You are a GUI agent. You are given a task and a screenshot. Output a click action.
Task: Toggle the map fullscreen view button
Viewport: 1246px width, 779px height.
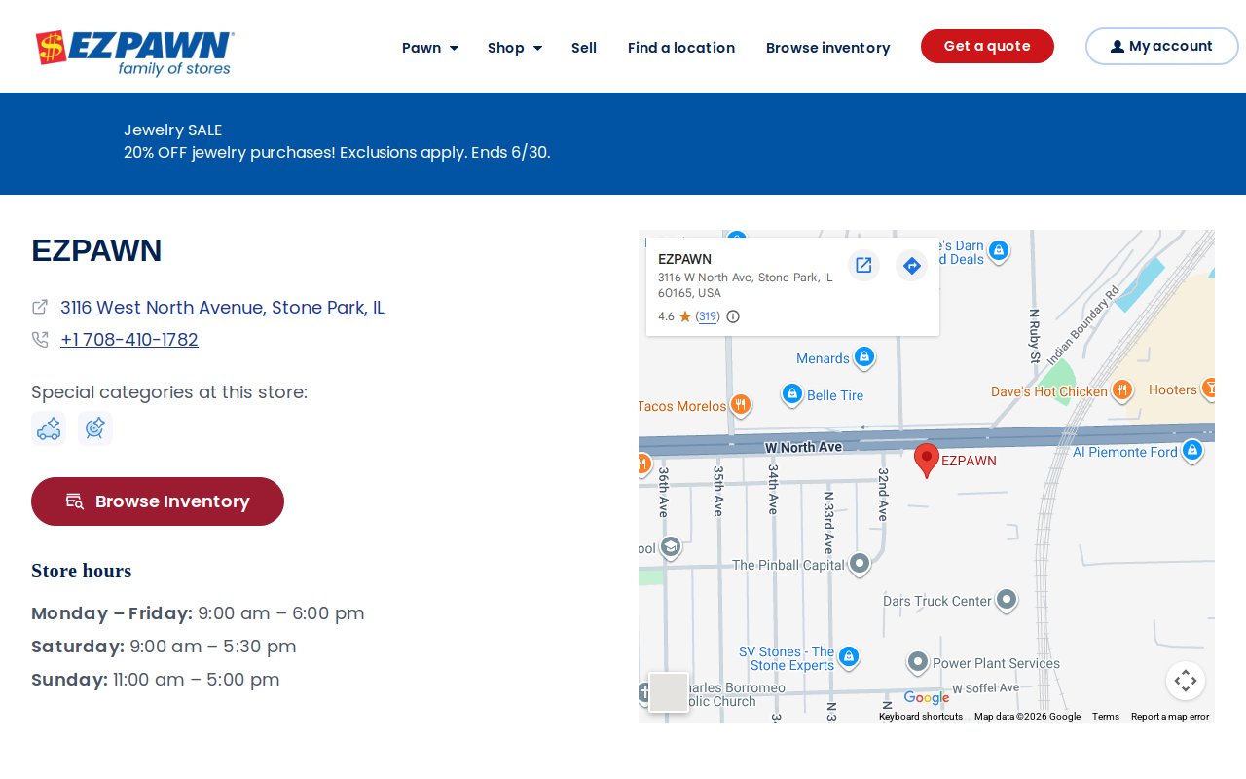(1186, 681)
